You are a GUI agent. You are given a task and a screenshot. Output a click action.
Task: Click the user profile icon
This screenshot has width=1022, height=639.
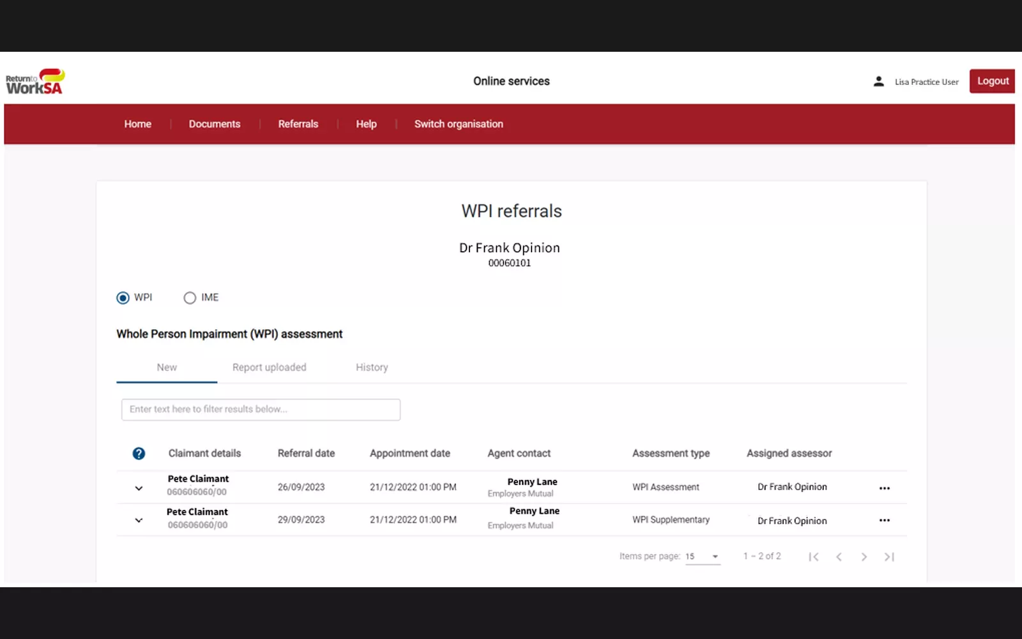pyautogui.click(x=879, y=81)
